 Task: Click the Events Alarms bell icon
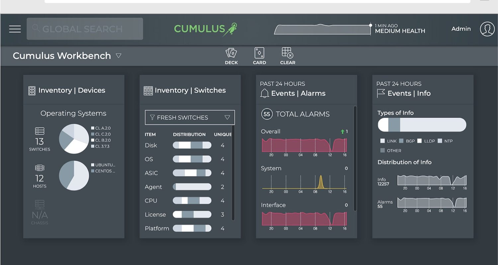(x=265, y=93)
